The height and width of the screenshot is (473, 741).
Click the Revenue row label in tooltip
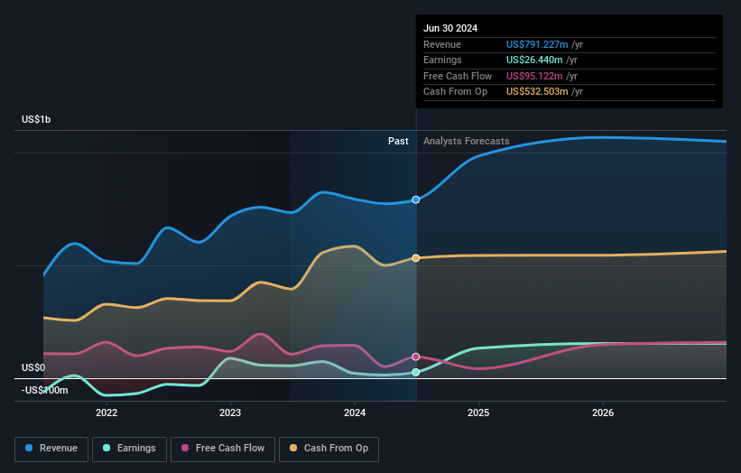coord(442,44)
